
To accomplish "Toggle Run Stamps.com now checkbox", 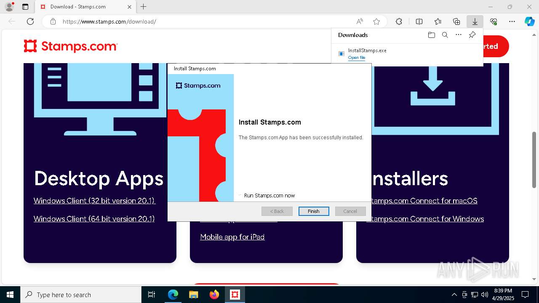I will tap(240, 195).
